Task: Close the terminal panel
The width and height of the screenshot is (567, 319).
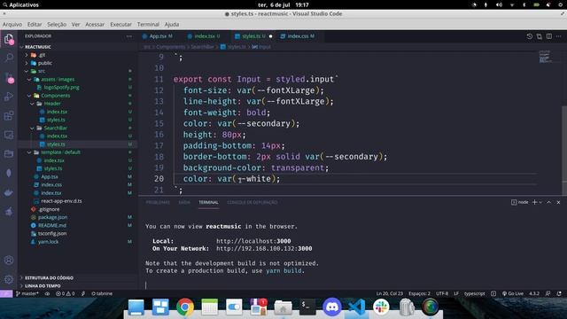Action: coord(558,202)
